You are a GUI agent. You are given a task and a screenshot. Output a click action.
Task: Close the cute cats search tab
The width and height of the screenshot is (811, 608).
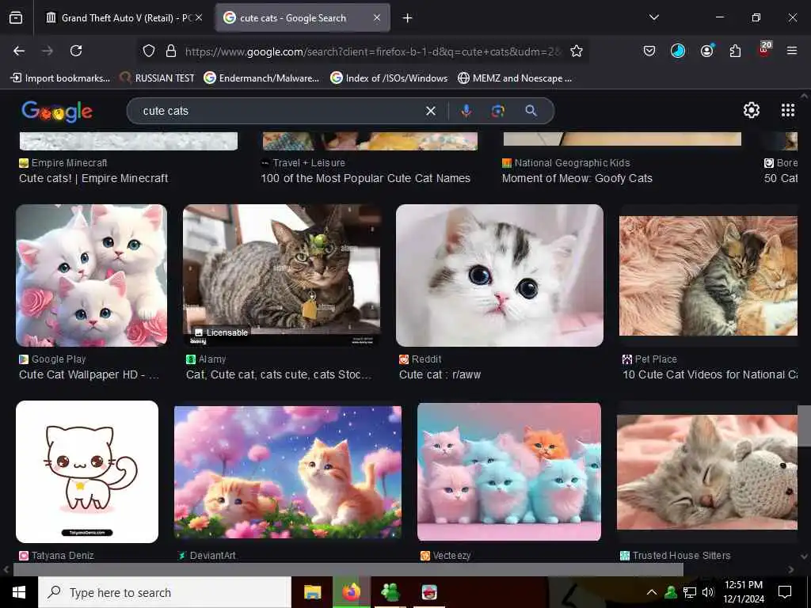(377, 18)
